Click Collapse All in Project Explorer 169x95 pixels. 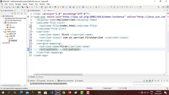pyautogui.click(x=12, y=13)
